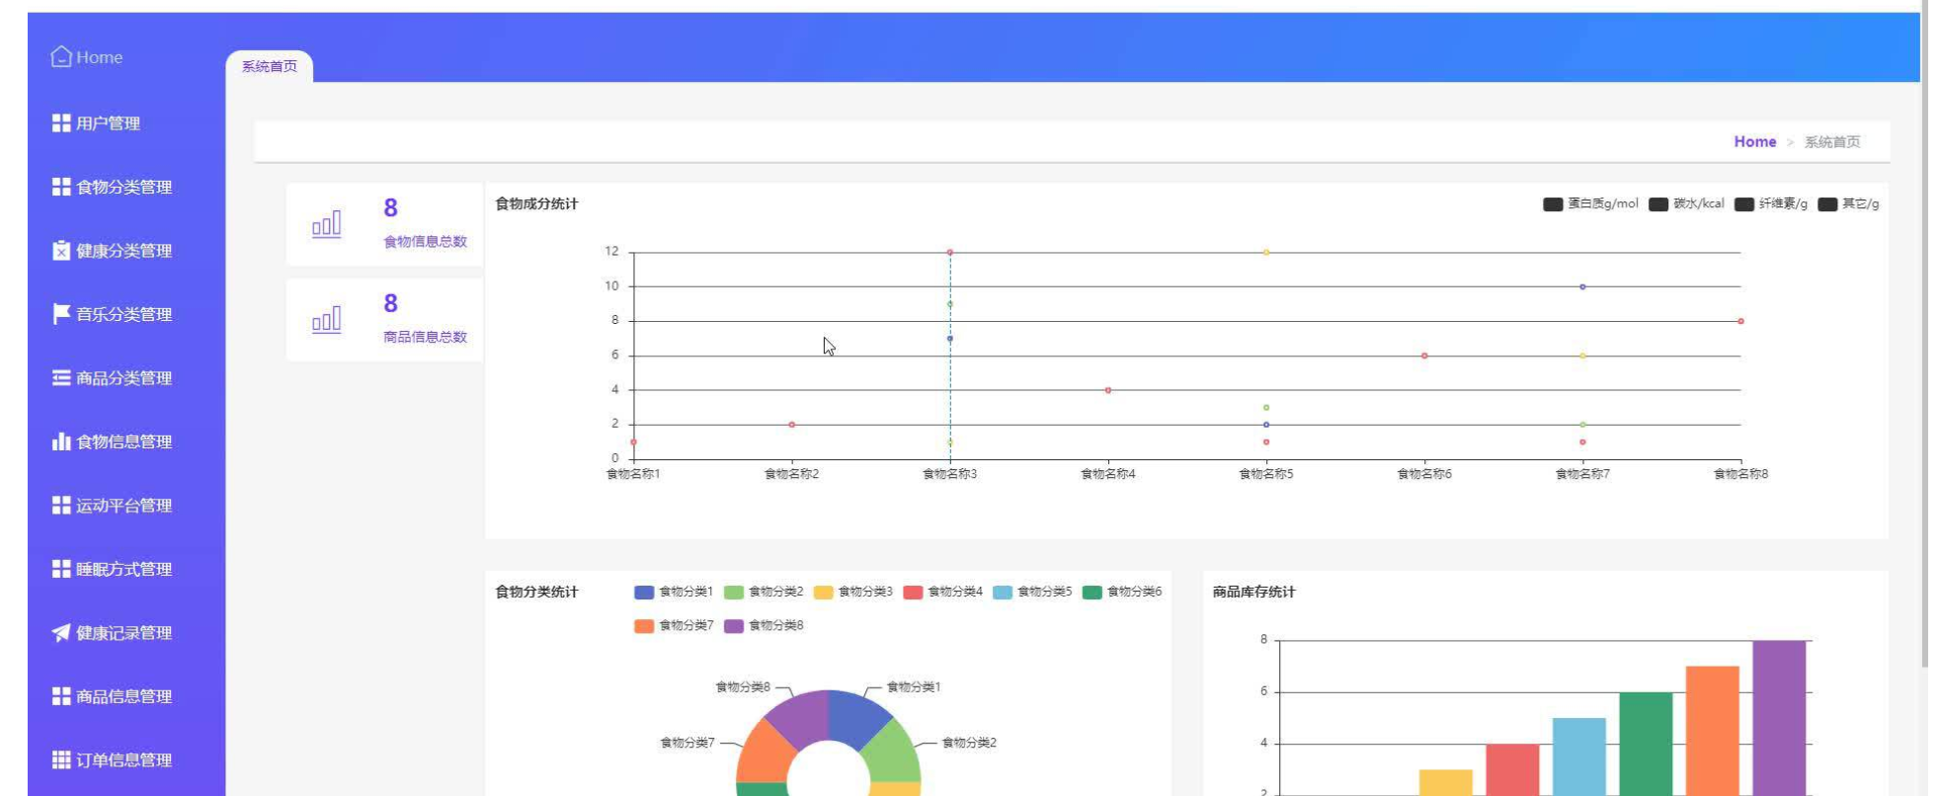Click the 商品信息总数 label
The image size is (1940, 796).
click(426, 337)
